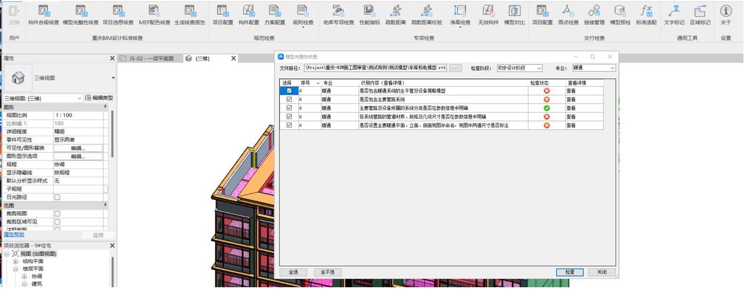Open 方案配置 ribbon tool

pyautogui.click(x=275, y=15)
